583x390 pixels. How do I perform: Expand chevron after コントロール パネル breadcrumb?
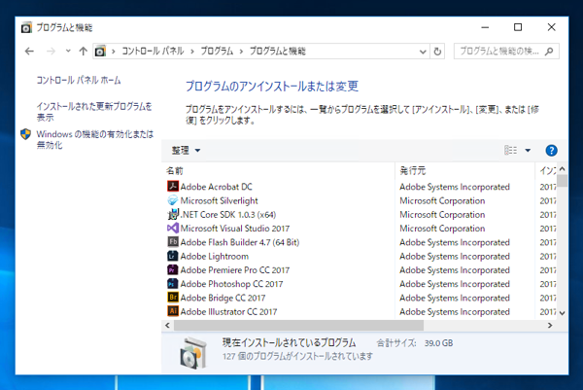(192, 52)
